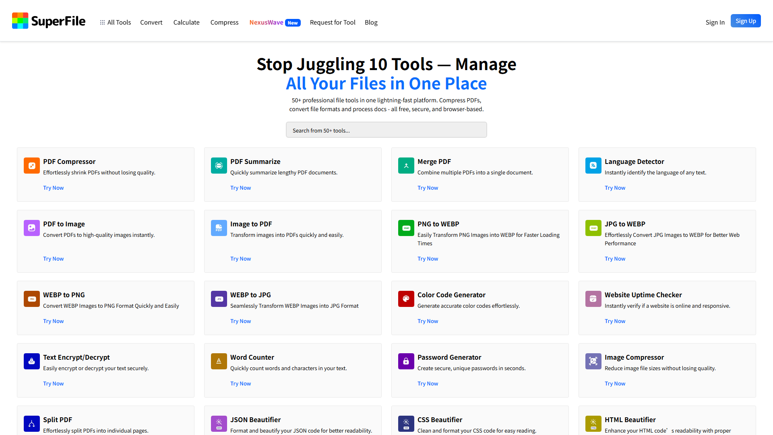Click the Sign Up button
773x435 pixels.
pyautogui.click(x=746, y=21)
